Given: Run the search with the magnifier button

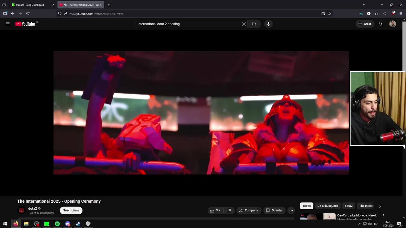Looking at the screenshot, I should coord(254,24).
